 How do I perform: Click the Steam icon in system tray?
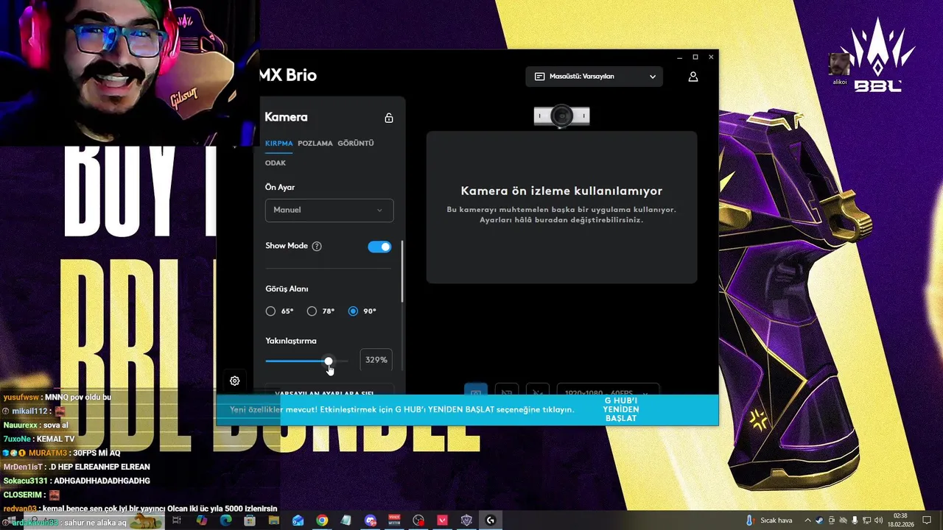click(819, 520)
